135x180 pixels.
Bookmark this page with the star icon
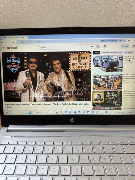coord(123,41)
